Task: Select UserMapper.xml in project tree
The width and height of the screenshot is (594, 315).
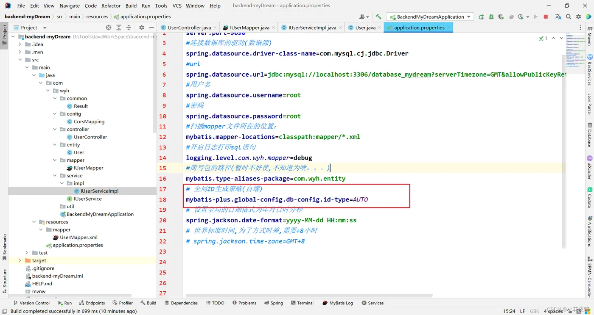Action: pos(78,238)
